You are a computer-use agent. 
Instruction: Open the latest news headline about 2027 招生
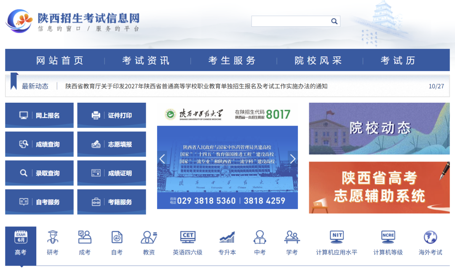point(196,86)
